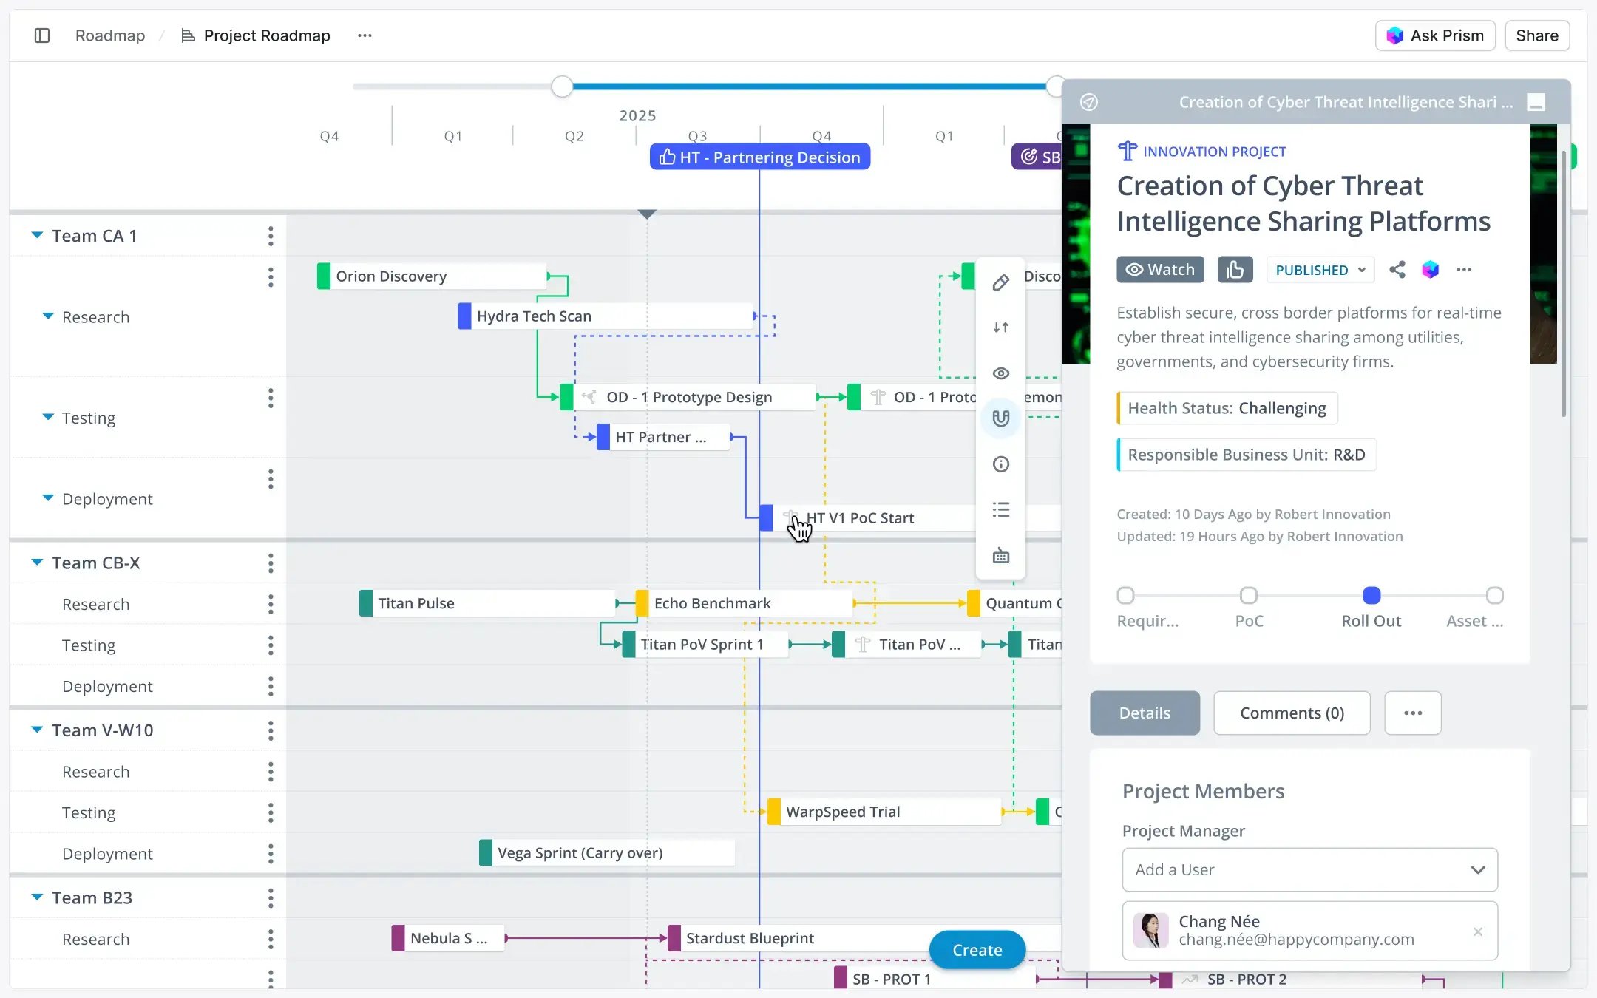Select the pencil edit icon in the floating toolbar
Image resolution: width=1597 pixels, height=998 pixels.
(x=1001, y=282)
